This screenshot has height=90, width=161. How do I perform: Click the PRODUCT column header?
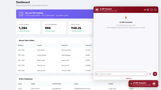click(65, 45)
